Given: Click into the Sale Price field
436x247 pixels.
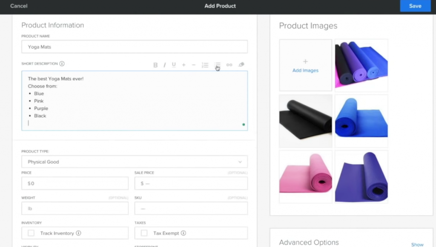Looking at the screenshot, I should pos(191,184).
